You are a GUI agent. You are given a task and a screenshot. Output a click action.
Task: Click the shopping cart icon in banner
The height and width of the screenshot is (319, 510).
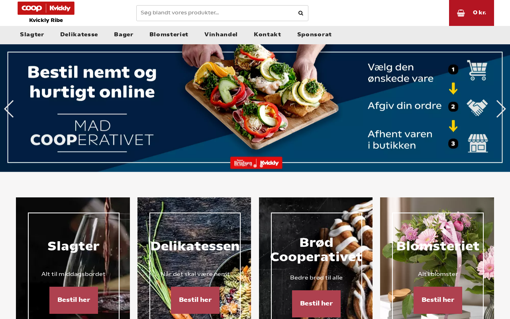tap(477, 70)
